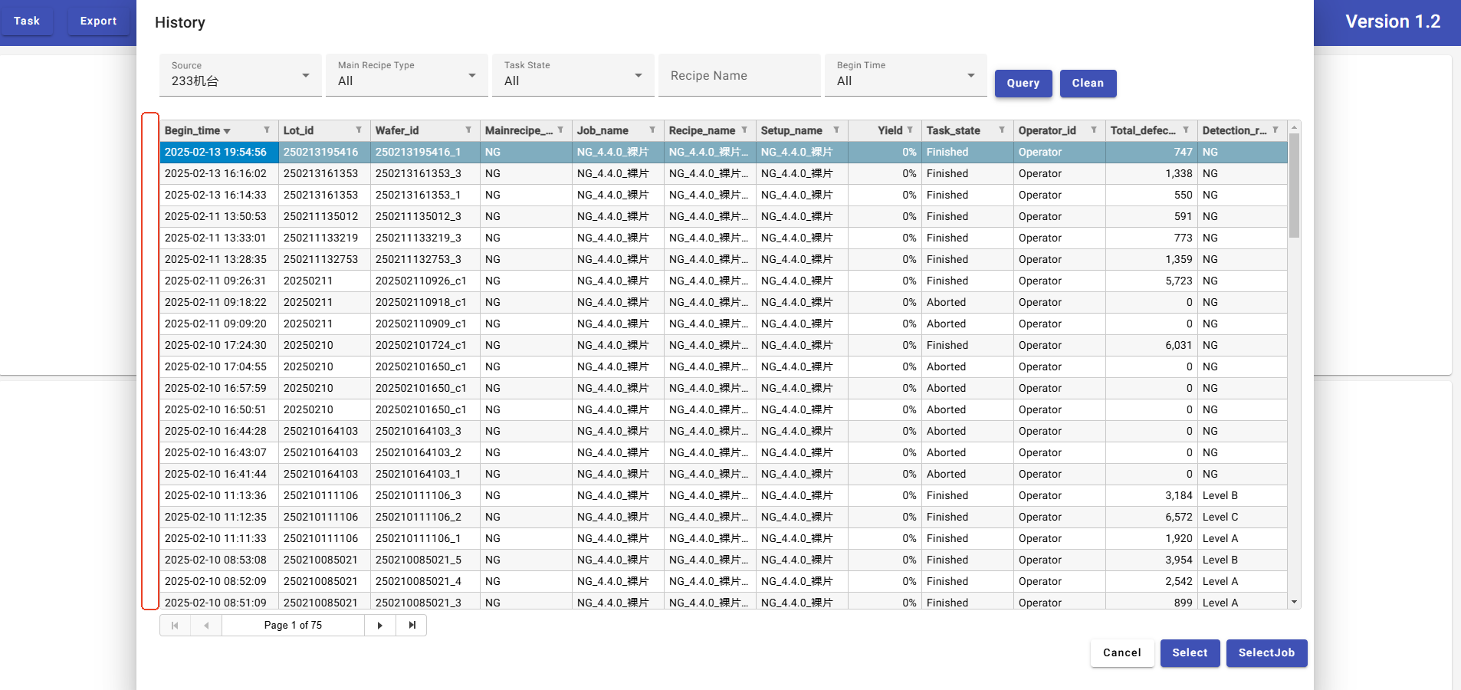
Task: Open the filter on Recipe_name column
Action: click(x=744, y=130)
